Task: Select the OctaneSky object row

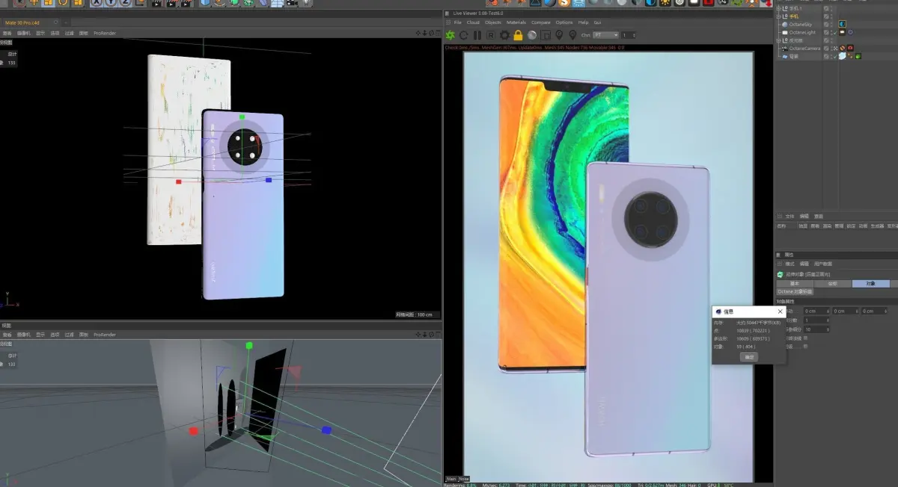Action: pyautogui.click(x=801, y=25)
